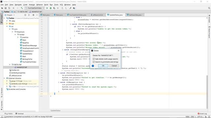The width and height of the screenshot is (211, 118).
Task: Open the YouTubeFamVideo run configuration dropdown
Action: tap(35, 8)
